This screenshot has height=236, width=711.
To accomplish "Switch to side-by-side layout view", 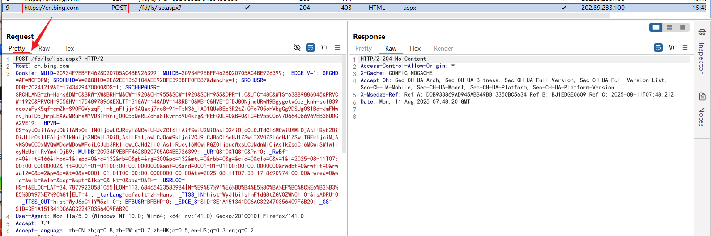I will [656, 27].
